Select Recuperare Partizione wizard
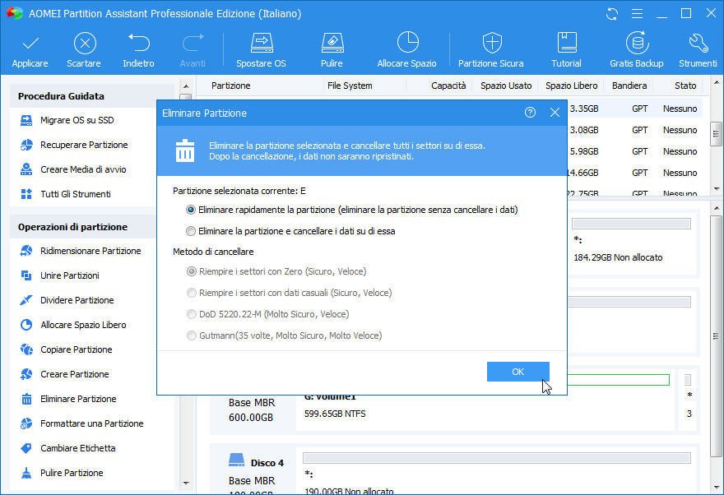Image resolution: width=724 pixels, height=495 pixels. (x=74, y=145)
